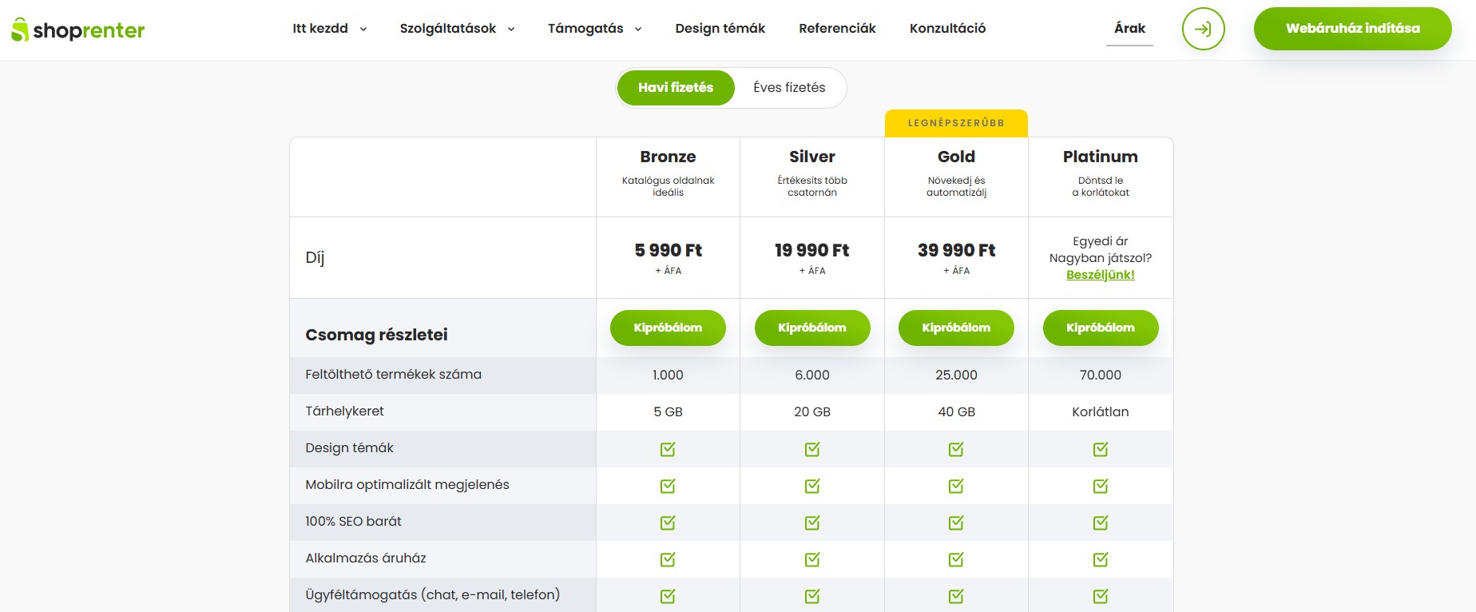Click the Tárhelykeret row label

click(x=344, y=411)
